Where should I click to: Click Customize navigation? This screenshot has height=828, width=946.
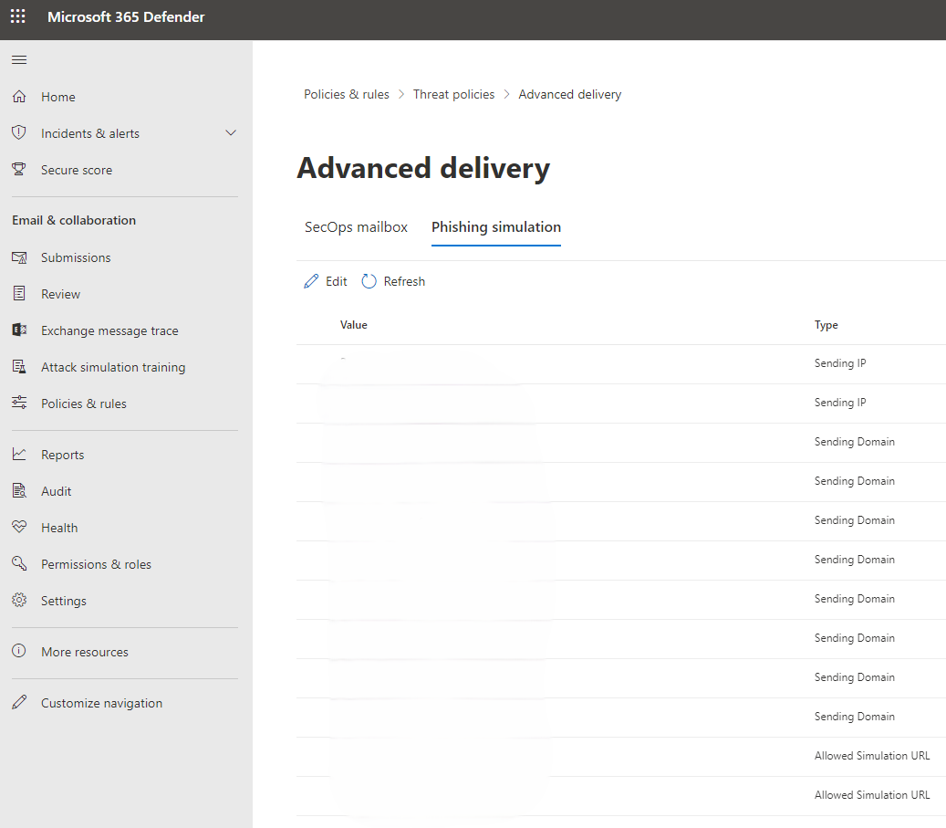[101, 703]
